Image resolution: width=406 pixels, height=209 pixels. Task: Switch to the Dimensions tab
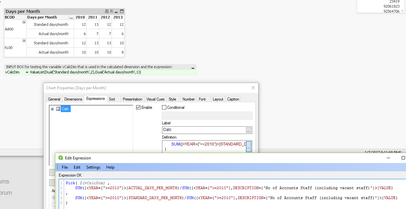coord(73,99)
